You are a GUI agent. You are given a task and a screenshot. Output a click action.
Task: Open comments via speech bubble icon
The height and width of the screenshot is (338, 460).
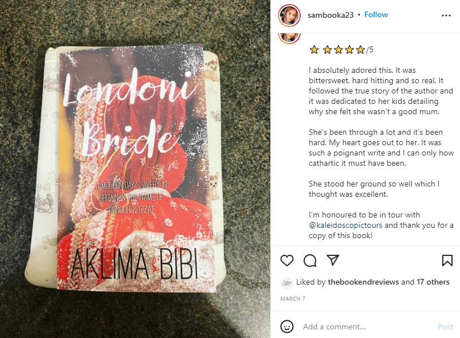[310, 261]
